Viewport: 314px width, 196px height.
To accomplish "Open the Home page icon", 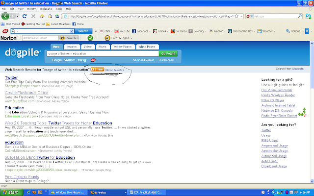I will [42, 16].
